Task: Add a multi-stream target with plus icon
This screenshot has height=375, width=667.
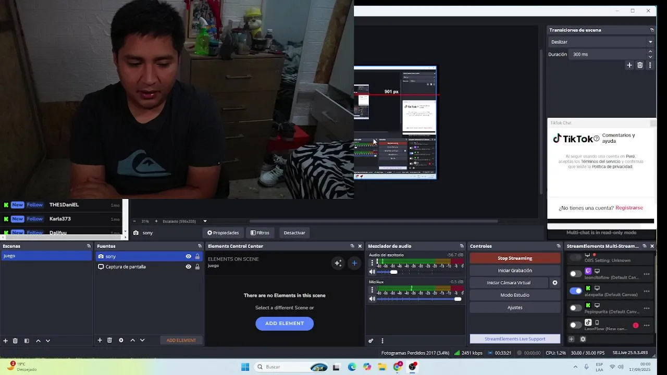Action: pos(571,339)
